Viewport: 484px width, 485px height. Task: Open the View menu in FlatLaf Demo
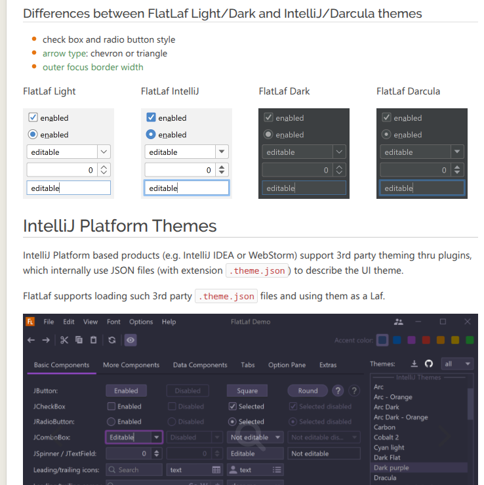pos(91,322)
